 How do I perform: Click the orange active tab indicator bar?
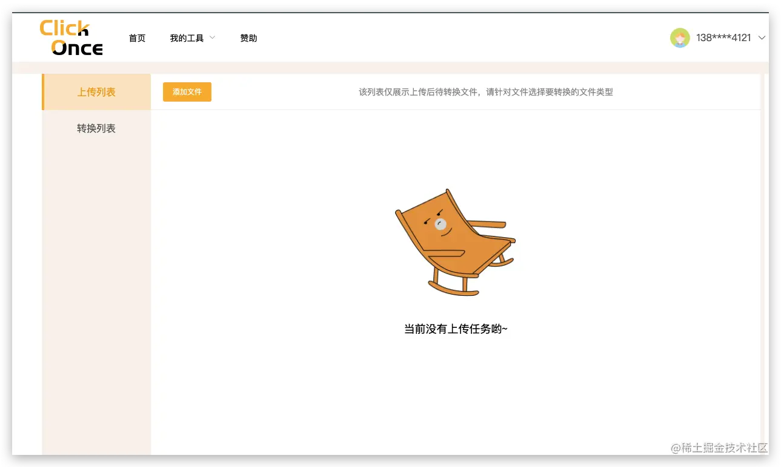[42, 91]
